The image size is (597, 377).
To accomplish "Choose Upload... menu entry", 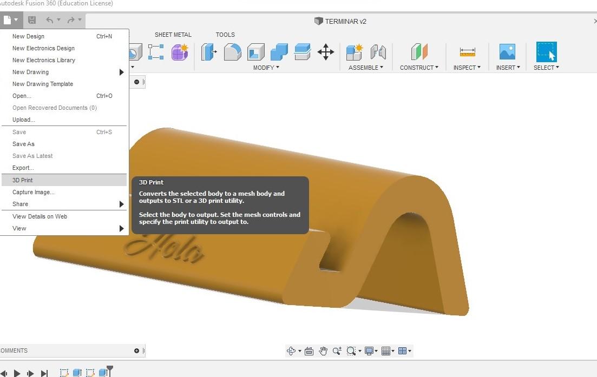I will point(64,120).
